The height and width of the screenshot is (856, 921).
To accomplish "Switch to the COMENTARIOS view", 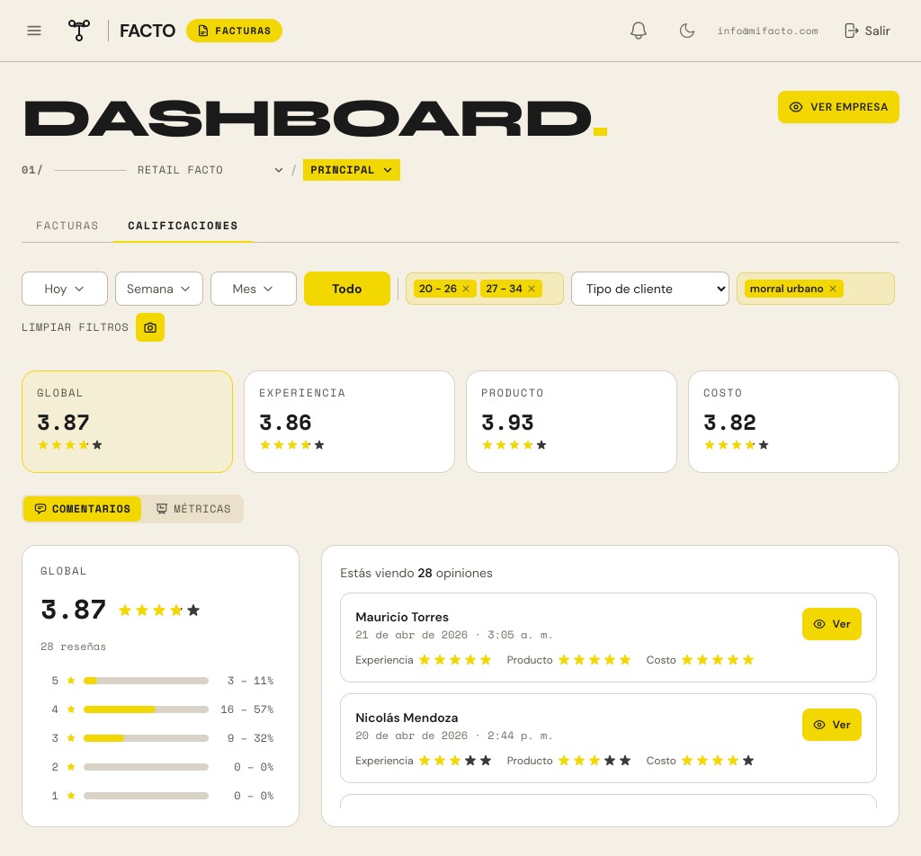I will 82,508.
